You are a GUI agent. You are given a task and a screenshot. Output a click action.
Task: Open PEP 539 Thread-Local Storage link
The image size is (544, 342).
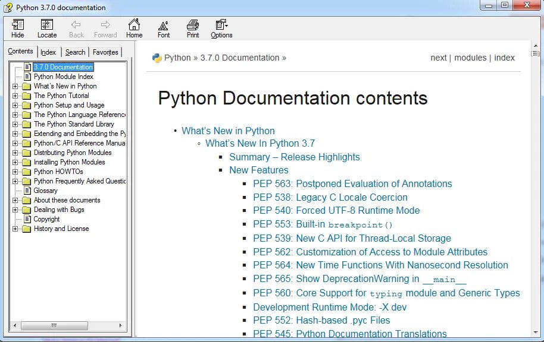coord(352,239)
